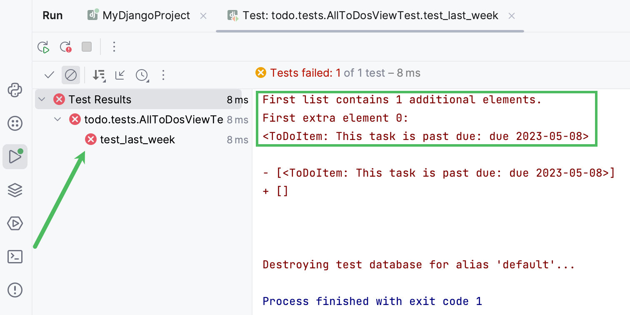The image size is (630, 315).
Task: Open the Run tool window from the sidebar
Action: click(x=15, y=157)
